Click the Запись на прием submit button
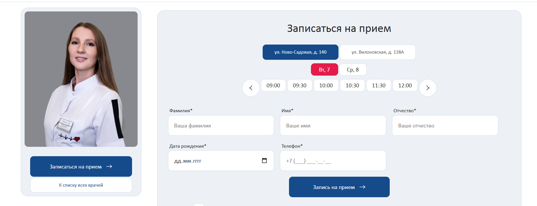Viewport: 537px width, 206px height. 339,187
